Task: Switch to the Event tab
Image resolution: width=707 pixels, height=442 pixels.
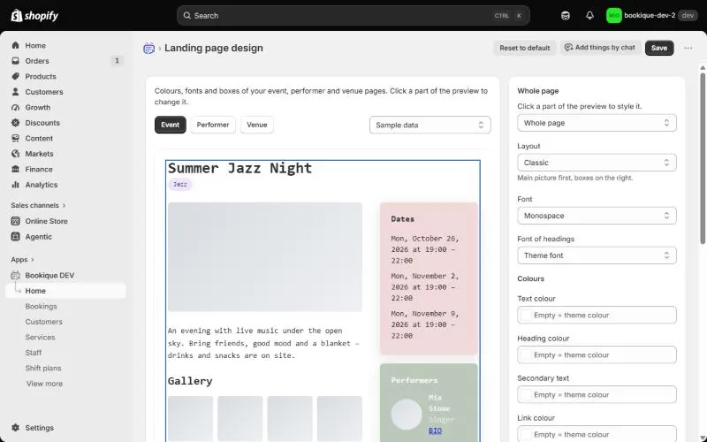Action: (171, 125)
